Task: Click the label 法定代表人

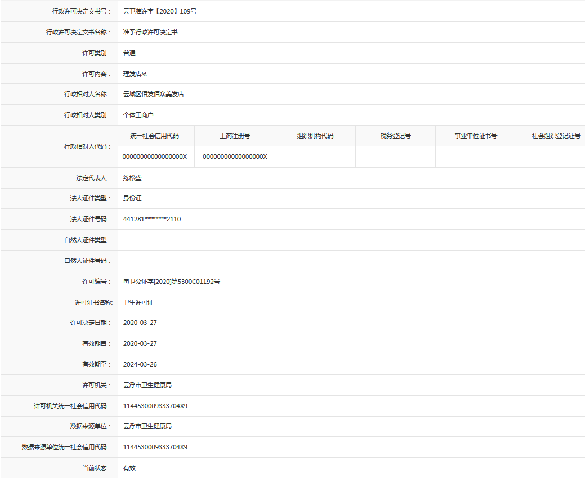Action: pos(93,178)
